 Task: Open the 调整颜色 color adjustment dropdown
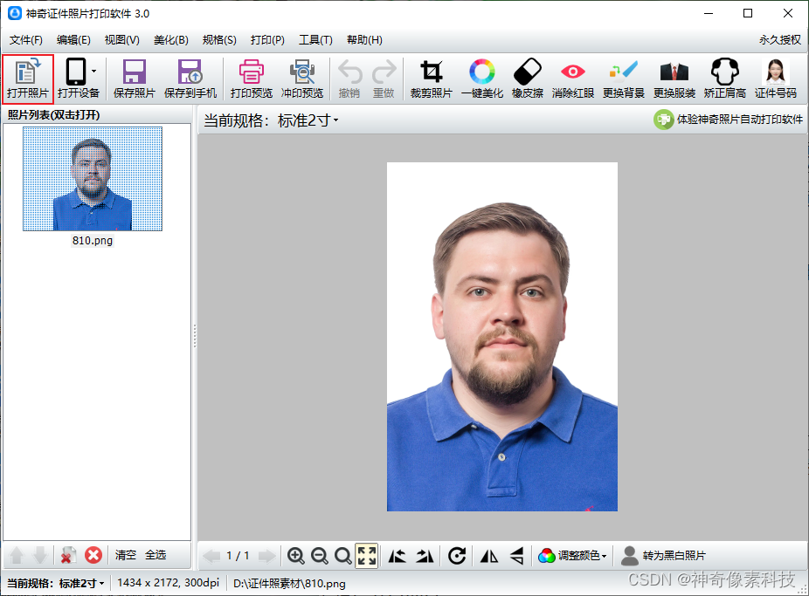[572, 556]
